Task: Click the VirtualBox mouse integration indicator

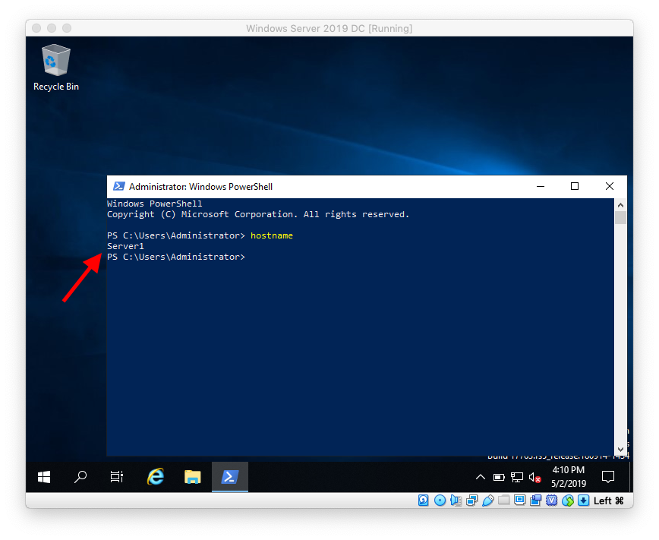Action: [x=568, y=501]
